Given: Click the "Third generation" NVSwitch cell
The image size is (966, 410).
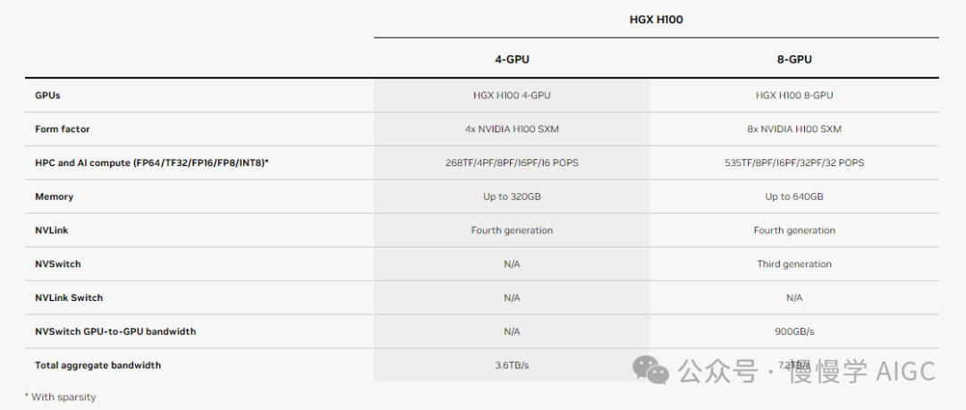Looking at the screenshot, I should pos(794,264).
